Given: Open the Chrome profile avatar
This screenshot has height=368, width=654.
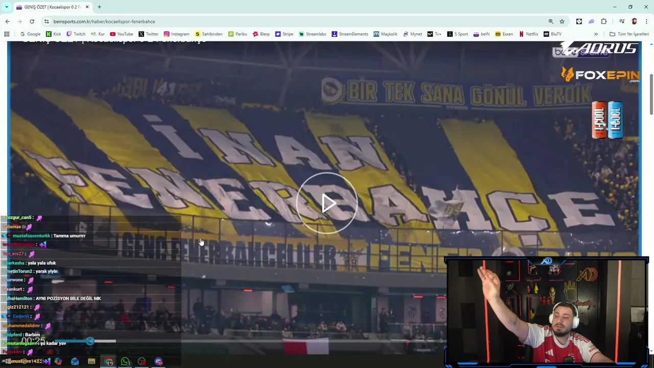Looking at the screenshot, I should 634,21.
